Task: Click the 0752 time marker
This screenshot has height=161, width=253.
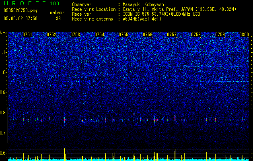Action: click(x=51, y=35)
